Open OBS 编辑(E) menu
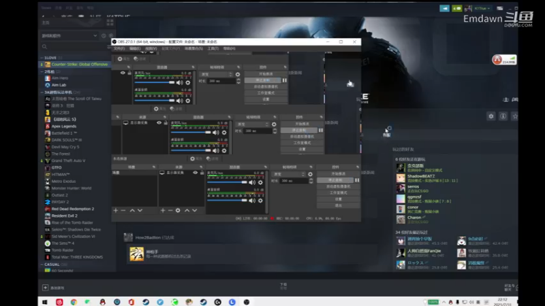 (135, 48)
